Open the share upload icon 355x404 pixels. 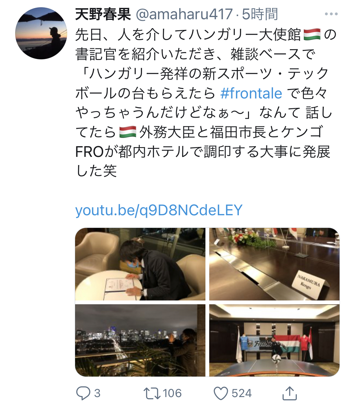(289, 393)
